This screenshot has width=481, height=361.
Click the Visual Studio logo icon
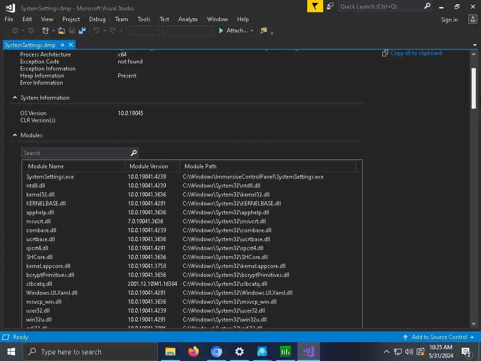tap(10, 8)
